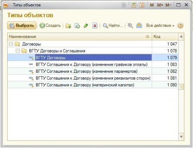Open help with the question mark icon
The height and width of the screenshot is (148, 193).
(180, 26)
